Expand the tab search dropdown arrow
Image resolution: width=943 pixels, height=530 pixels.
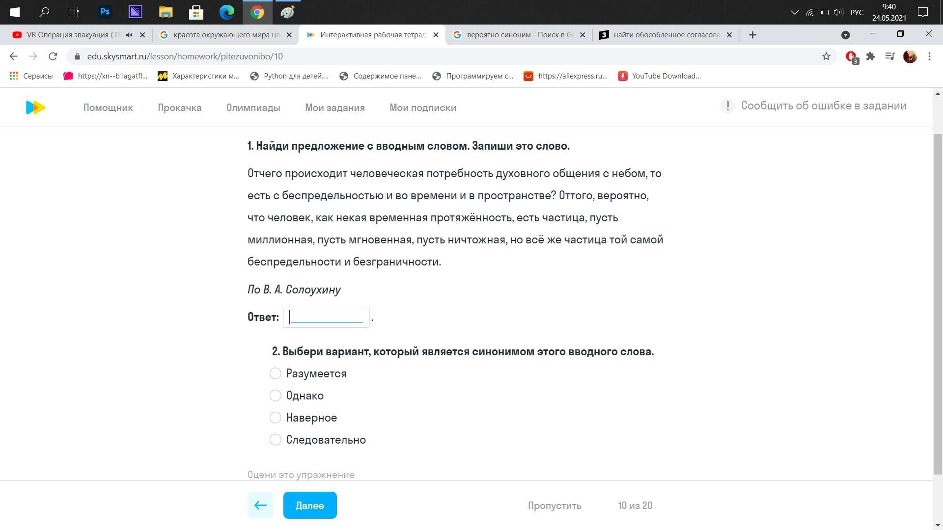tap(845, 35)
